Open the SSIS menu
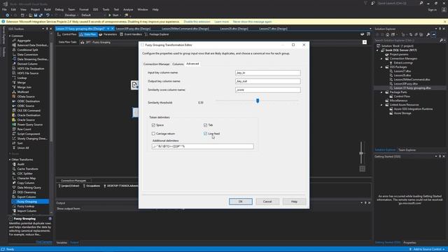Screen dimensions: 448x252 (95, 9)
